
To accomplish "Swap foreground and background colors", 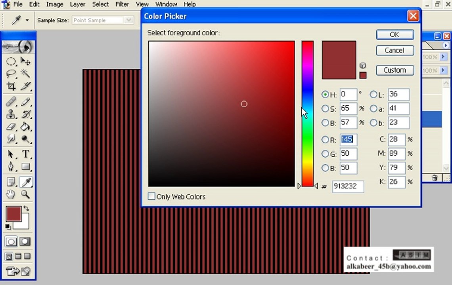I will pyautogui.click(x=26, y=208).
